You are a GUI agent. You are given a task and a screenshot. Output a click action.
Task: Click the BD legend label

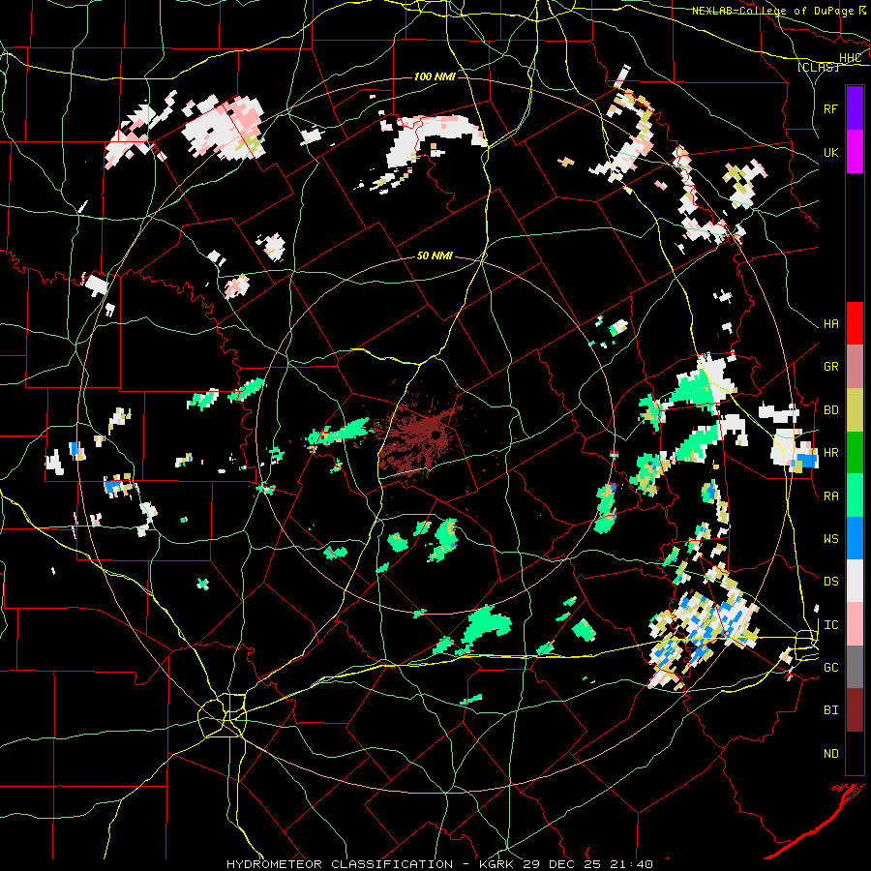[x=830, y=410]
